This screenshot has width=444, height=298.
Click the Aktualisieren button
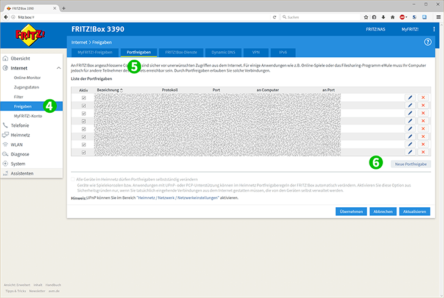(x=415, y=211)
